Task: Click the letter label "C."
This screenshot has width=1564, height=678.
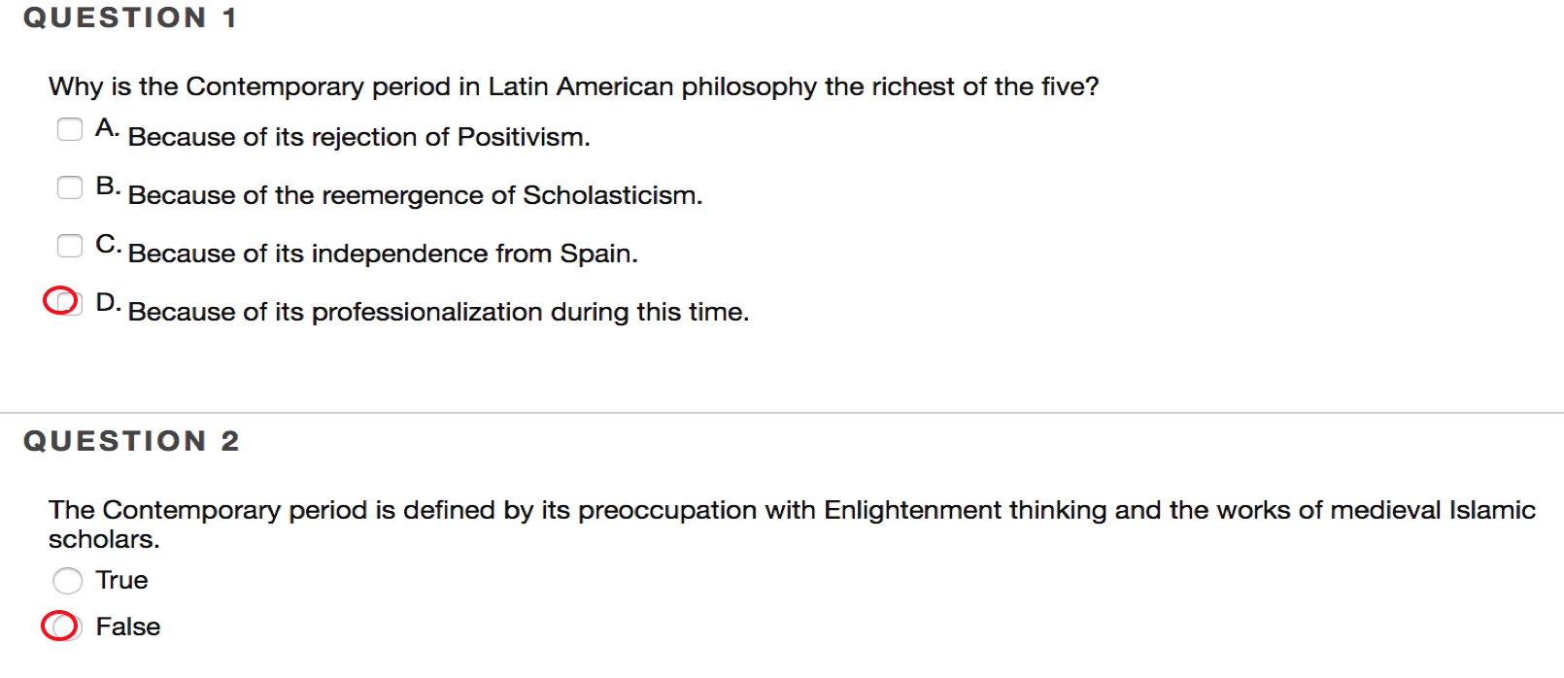Action: point(107,245)
